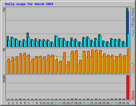Image resolution: width=136 pixels, height=106 pixels.
Task: Click the Hits legend label
Action: coord(133,11)
